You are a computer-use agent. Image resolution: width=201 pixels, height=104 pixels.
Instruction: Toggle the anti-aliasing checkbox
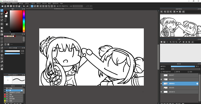(58, 6)
